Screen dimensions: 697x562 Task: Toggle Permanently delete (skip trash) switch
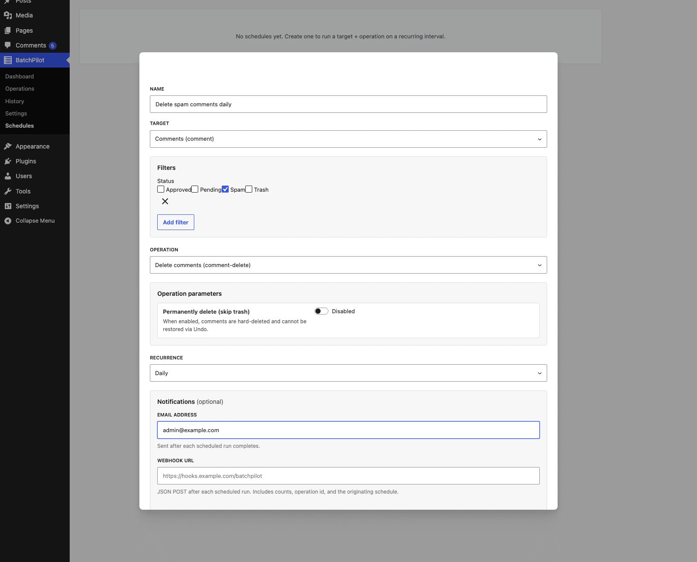321,311
